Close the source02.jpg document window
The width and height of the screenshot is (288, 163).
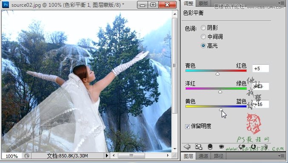click(167, 5)
